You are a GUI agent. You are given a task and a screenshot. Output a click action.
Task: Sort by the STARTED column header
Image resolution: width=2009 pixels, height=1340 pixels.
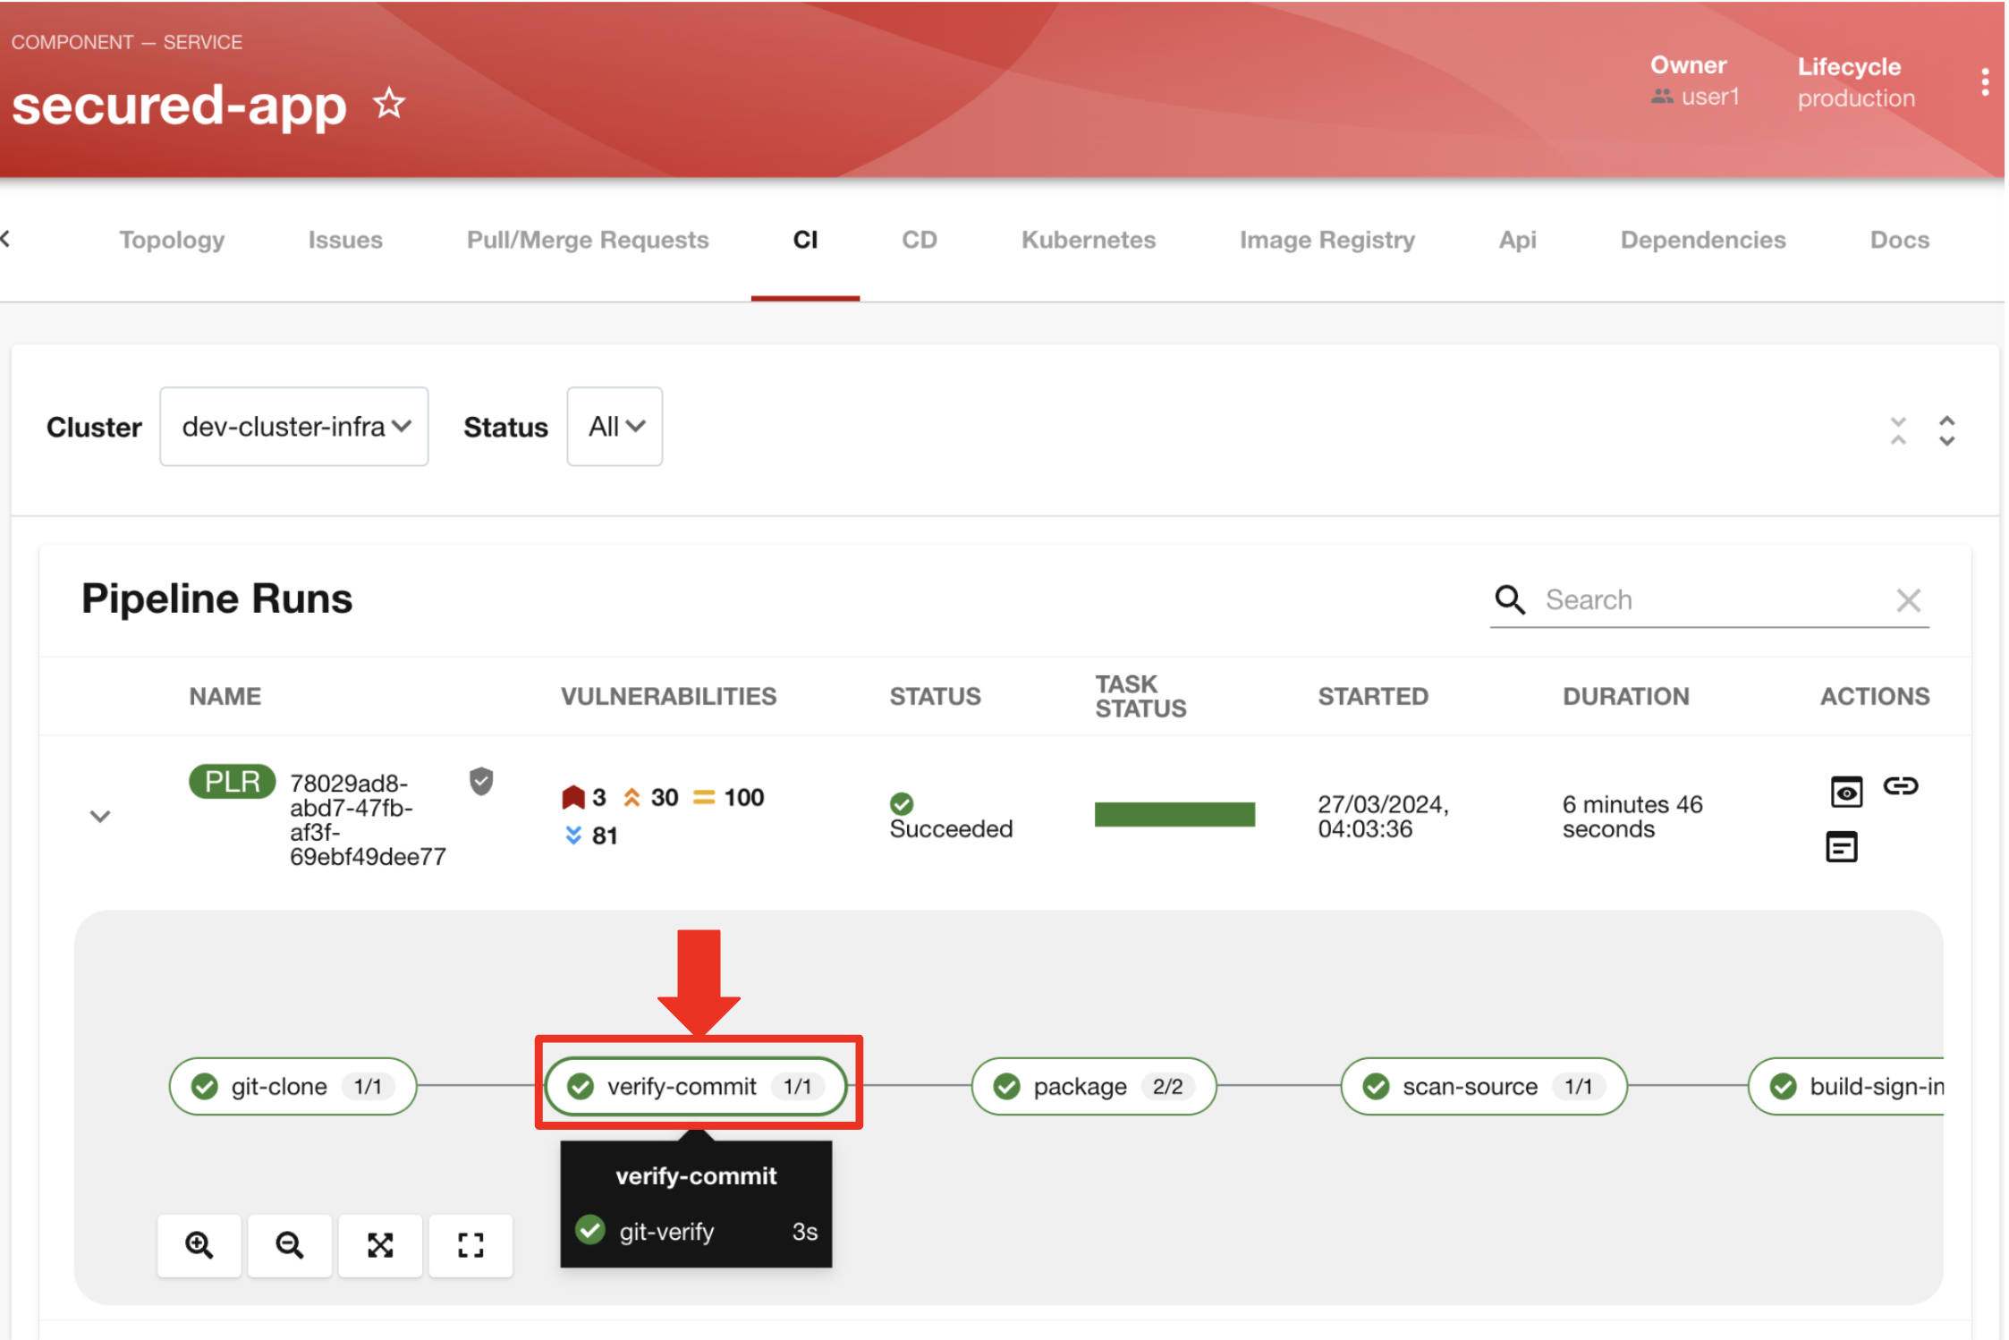tap(1373, 696)
